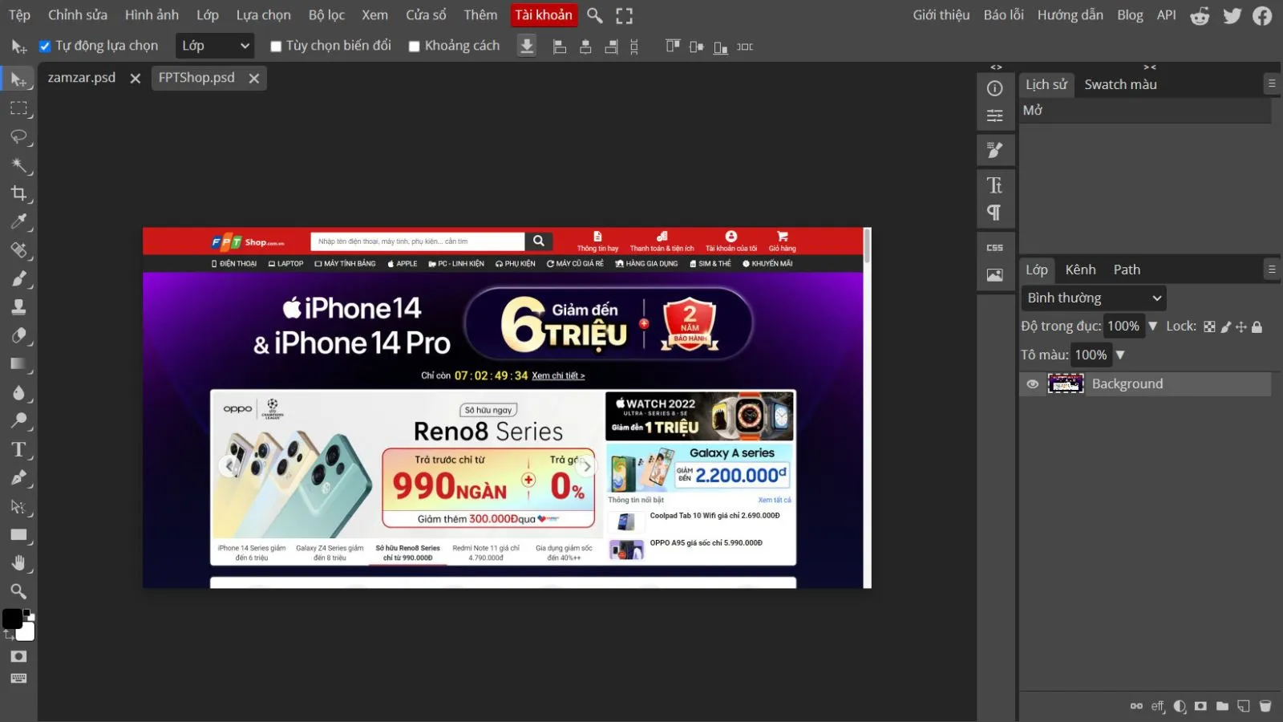This screenshot has width=1283, height=722.
Task: Select the Crop tool
Action: click(18, 193)
